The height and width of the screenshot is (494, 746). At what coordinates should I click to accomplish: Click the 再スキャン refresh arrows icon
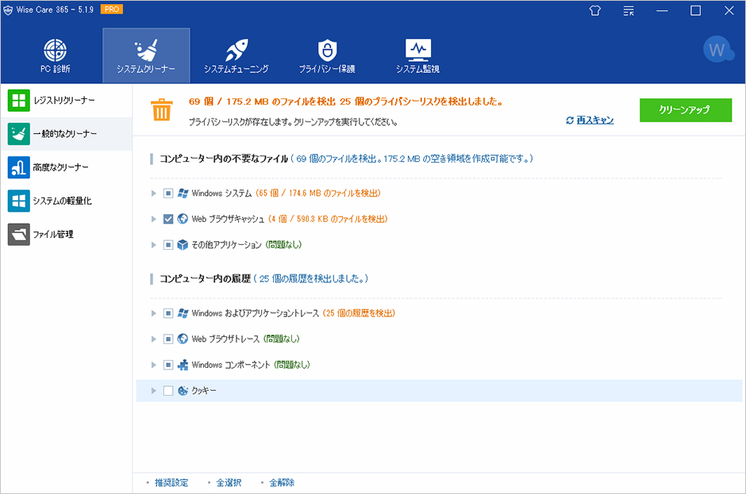(570, 121)
